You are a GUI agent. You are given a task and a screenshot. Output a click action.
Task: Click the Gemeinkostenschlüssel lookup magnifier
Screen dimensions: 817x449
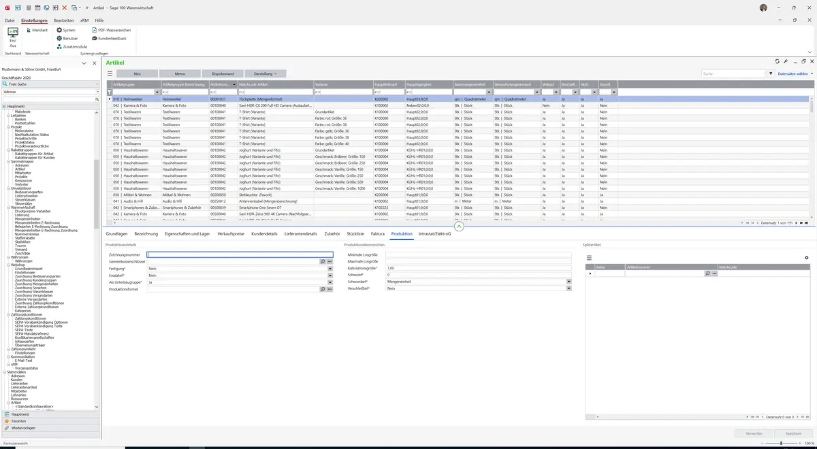coord(323,261)
